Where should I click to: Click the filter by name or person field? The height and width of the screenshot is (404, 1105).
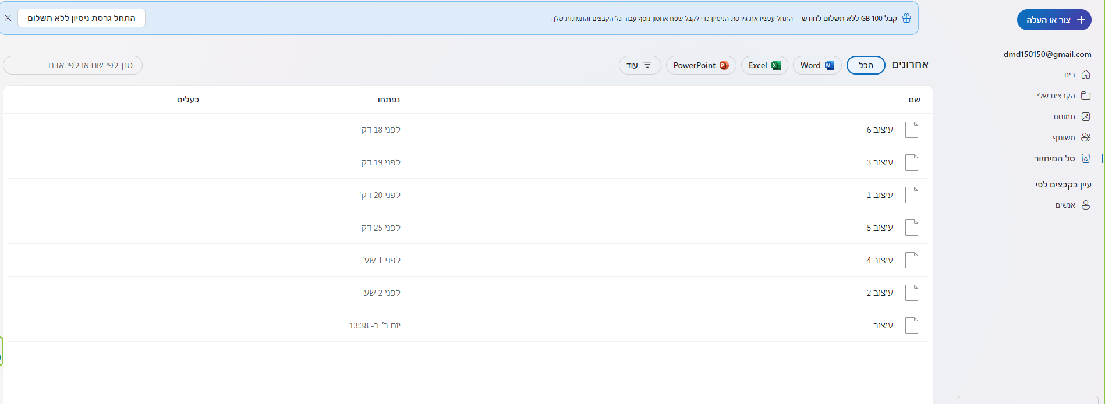73,65
